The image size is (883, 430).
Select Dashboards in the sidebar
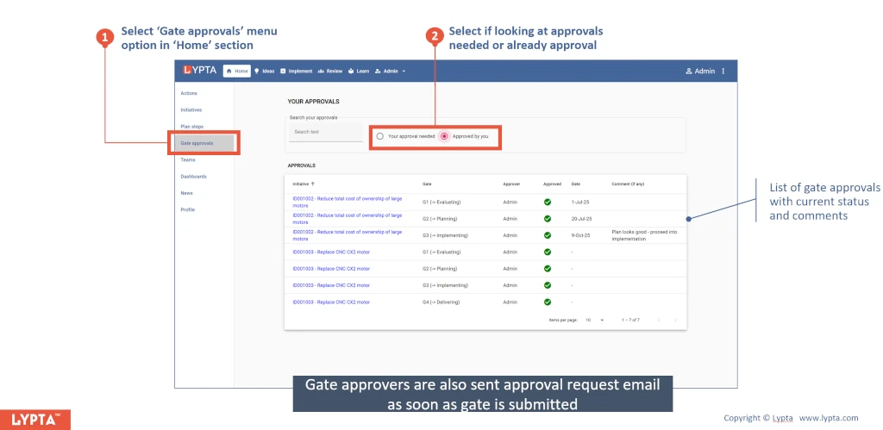(194, 177)
